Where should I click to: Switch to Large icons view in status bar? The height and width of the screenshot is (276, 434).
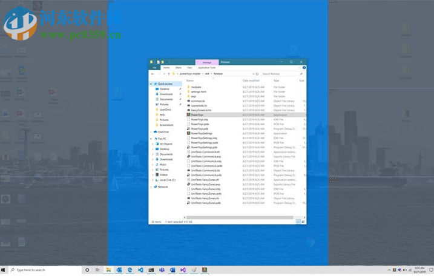coord(303,222)
